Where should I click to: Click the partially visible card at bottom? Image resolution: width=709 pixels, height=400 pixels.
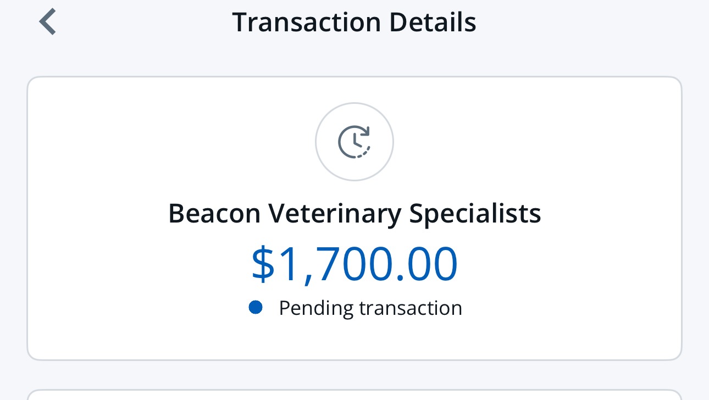(354, 395)
